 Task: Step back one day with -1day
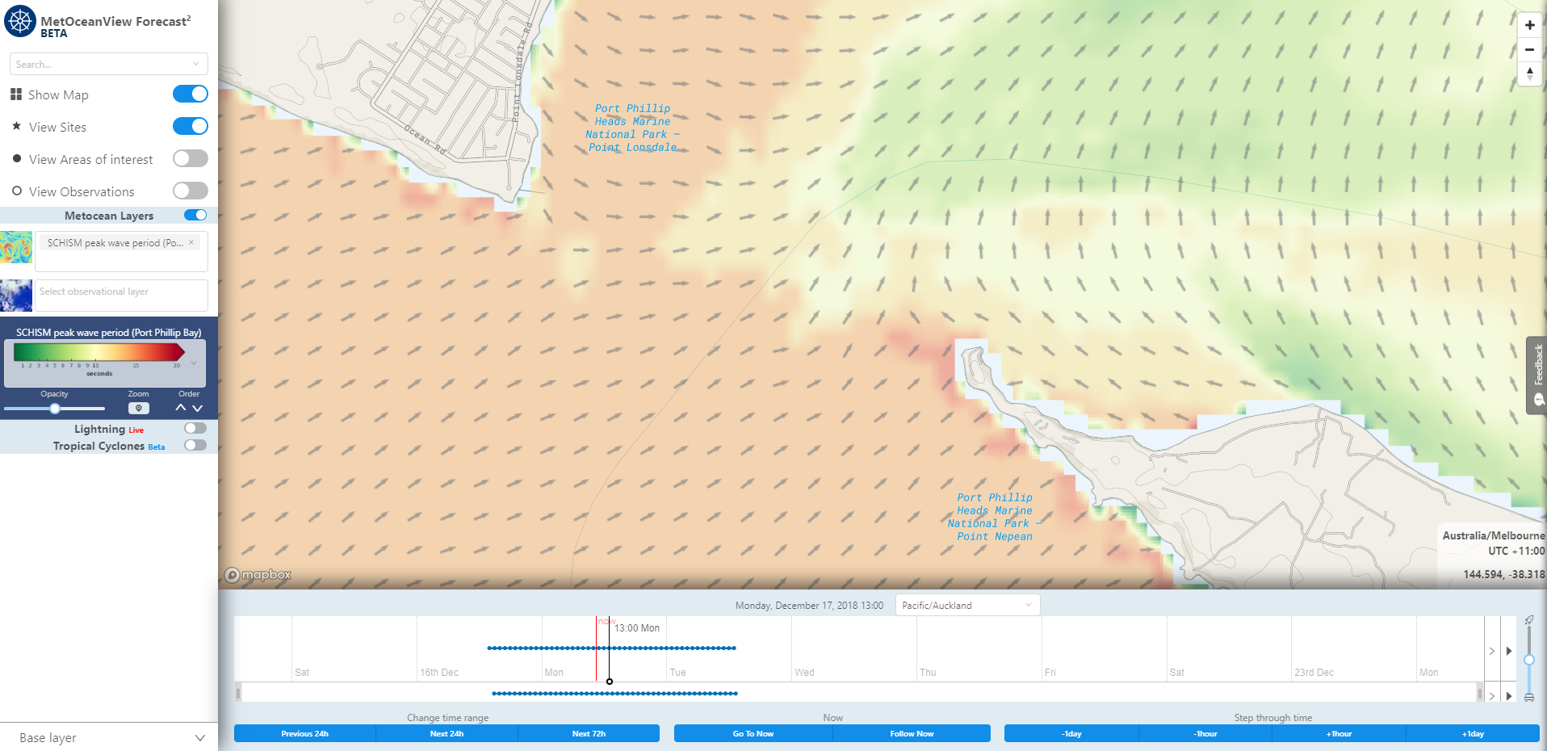[1071, 733]
